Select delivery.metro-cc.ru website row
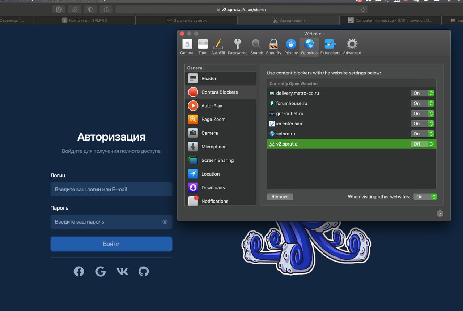463x311 pixels. pyautogui.click(x=352, y=93)
